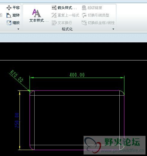The height and width of the screenshot is (156, 147).
Task: Expand the edit group arrow below 缩放
Action: point(18,29)
